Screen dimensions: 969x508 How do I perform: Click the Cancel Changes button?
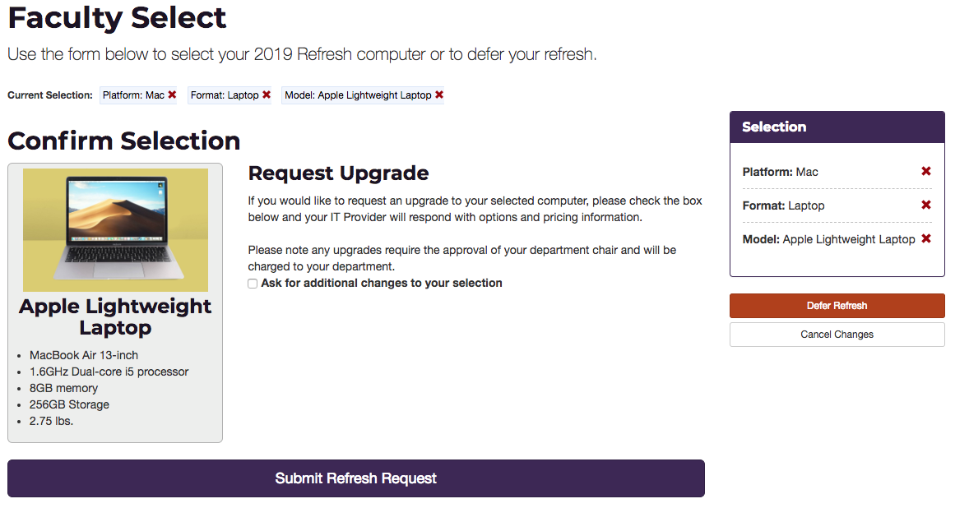(837, 334)
